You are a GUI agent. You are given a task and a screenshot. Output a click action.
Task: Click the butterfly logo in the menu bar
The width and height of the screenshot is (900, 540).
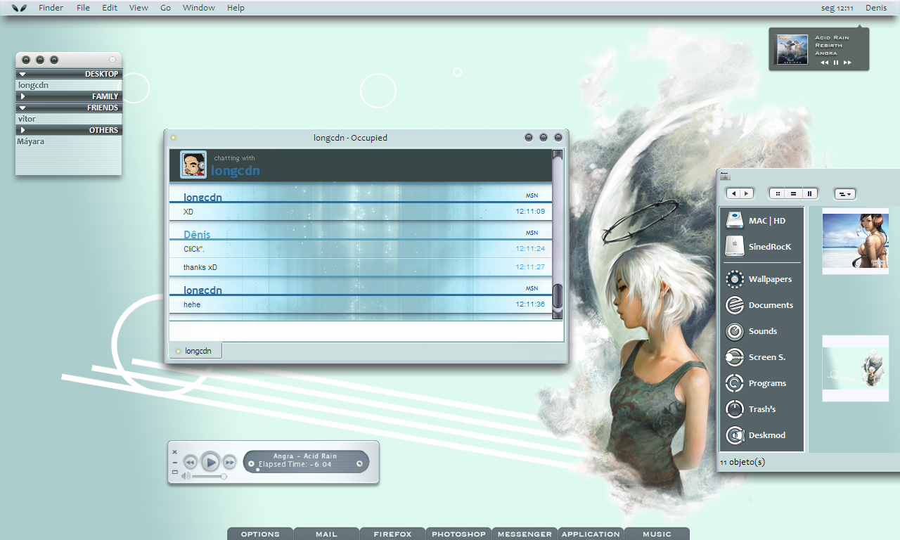[x=20, y=8]
